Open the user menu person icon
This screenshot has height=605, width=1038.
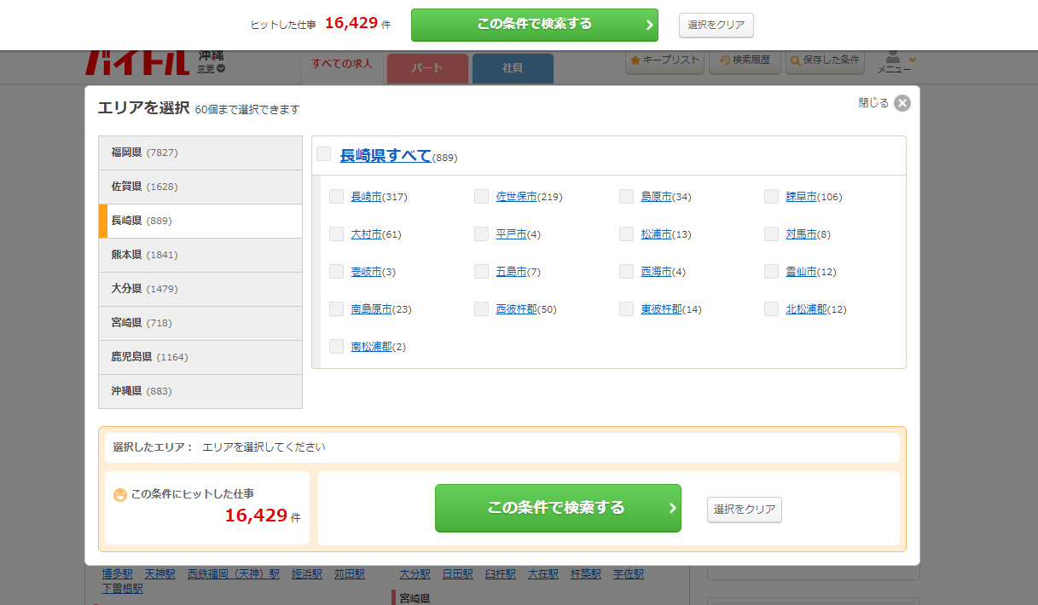[894, 58]
